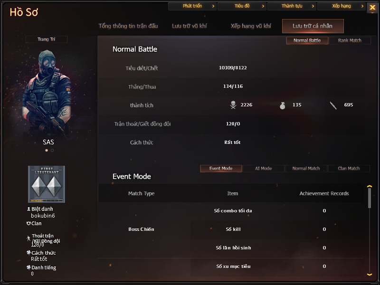This screenshot has width=380, height=285.
Task: Click the Biệt danh person icon
Action: (x=28, y=209)
